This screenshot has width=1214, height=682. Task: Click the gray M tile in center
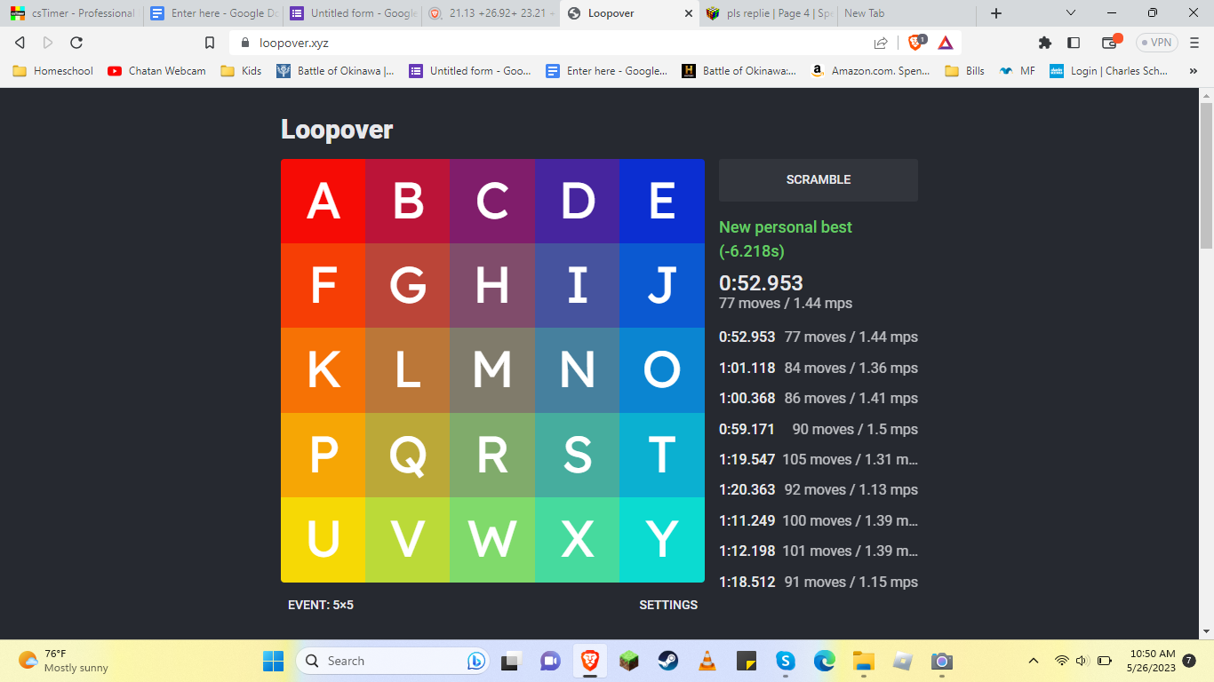point(492,370)
